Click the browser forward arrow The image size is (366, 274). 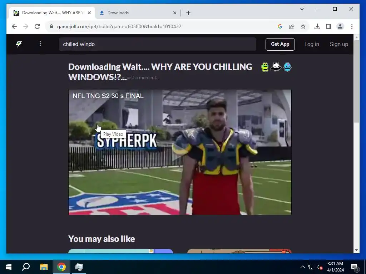click(26, 26)
